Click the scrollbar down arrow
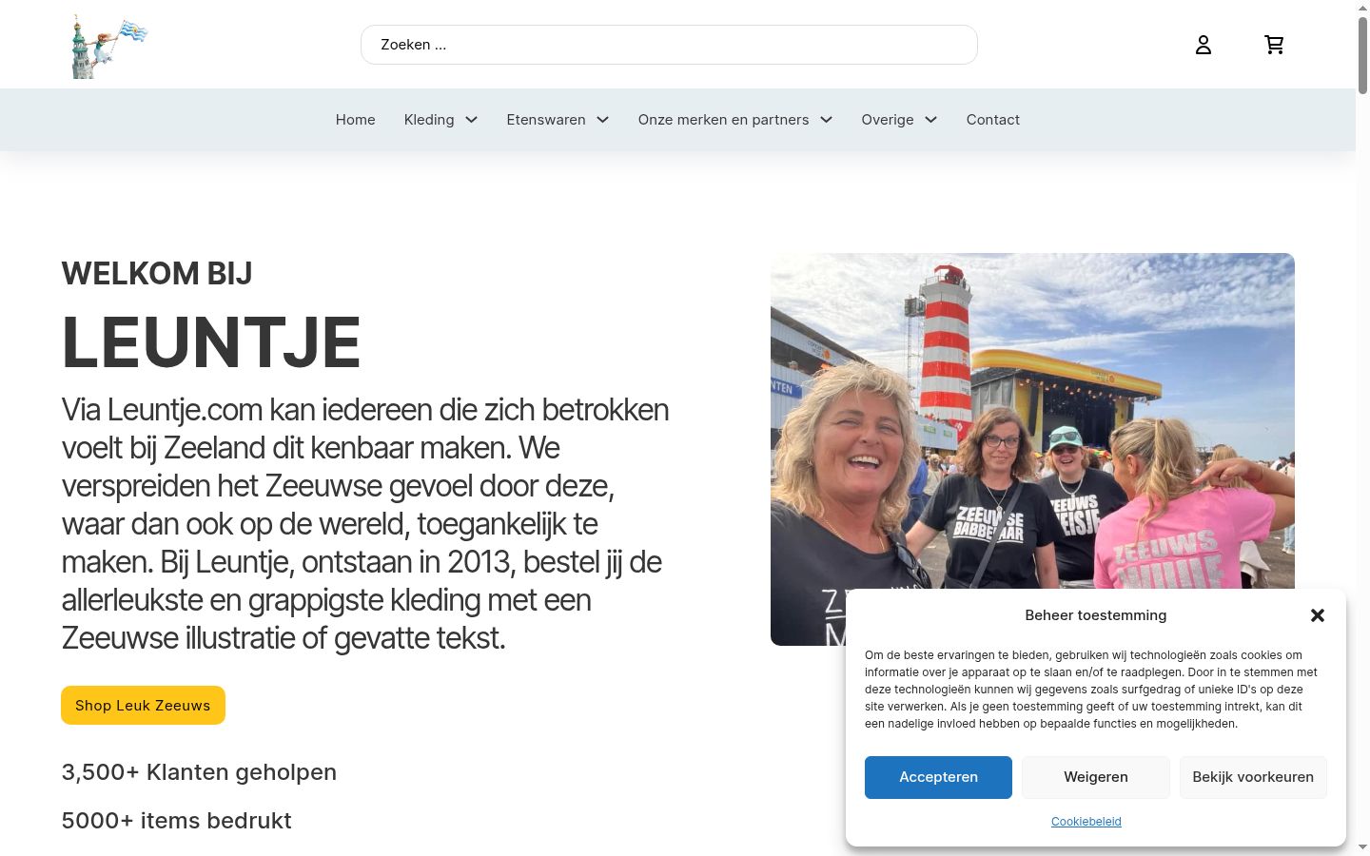Screen dimensions: 1370x856 1362,847
